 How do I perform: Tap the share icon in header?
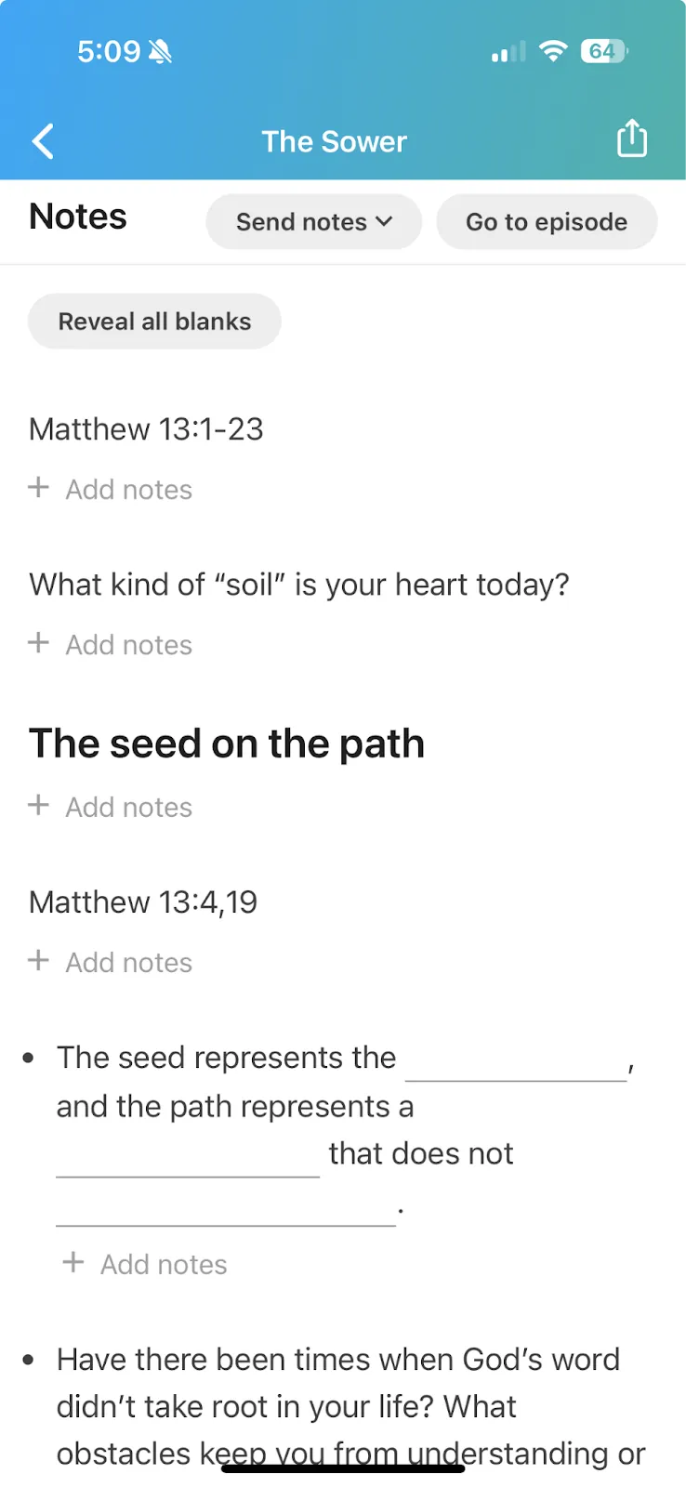[x=632, y=139]
